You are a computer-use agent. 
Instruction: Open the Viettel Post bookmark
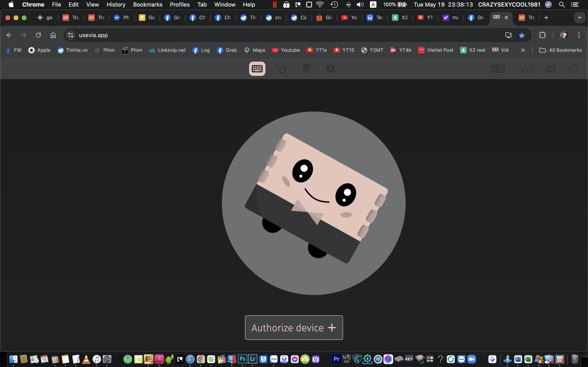(436, 50)
